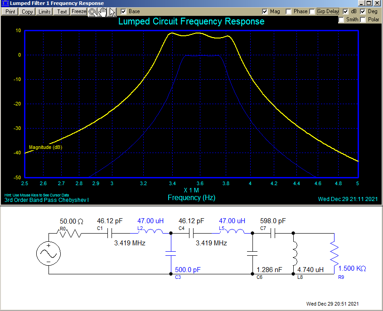Uncheck the Base checkbox
The width and height of the screenshot is (383, 311).
[124, 11]
